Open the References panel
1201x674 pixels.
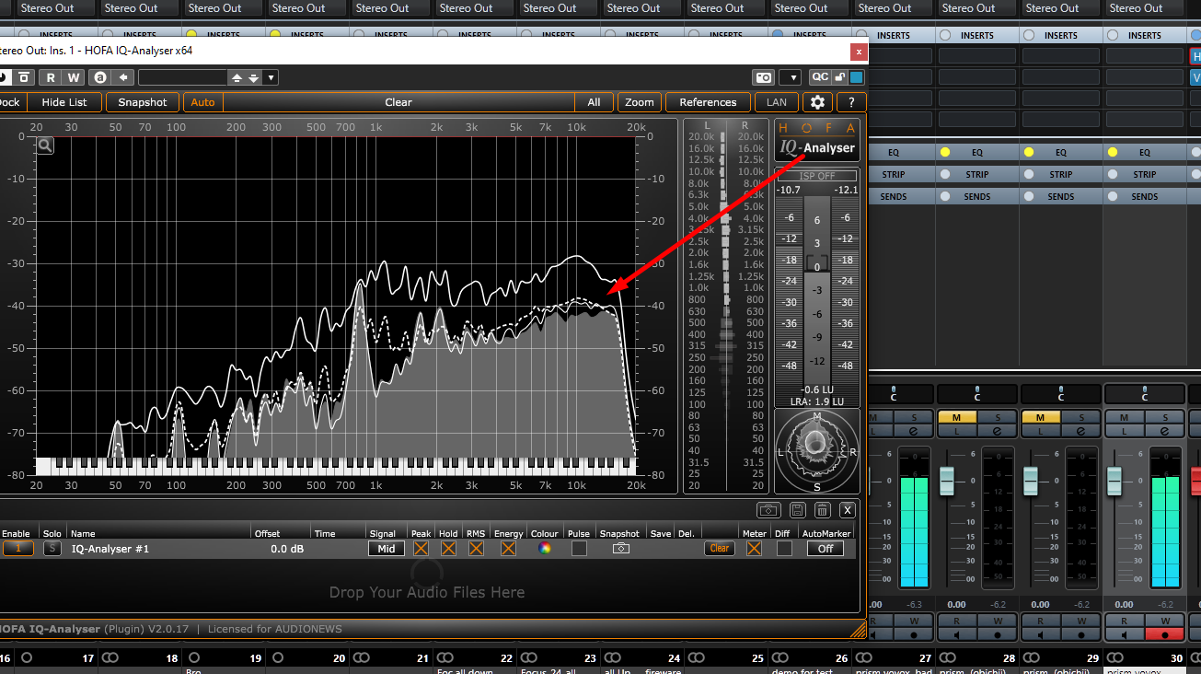tap(708, 102)
